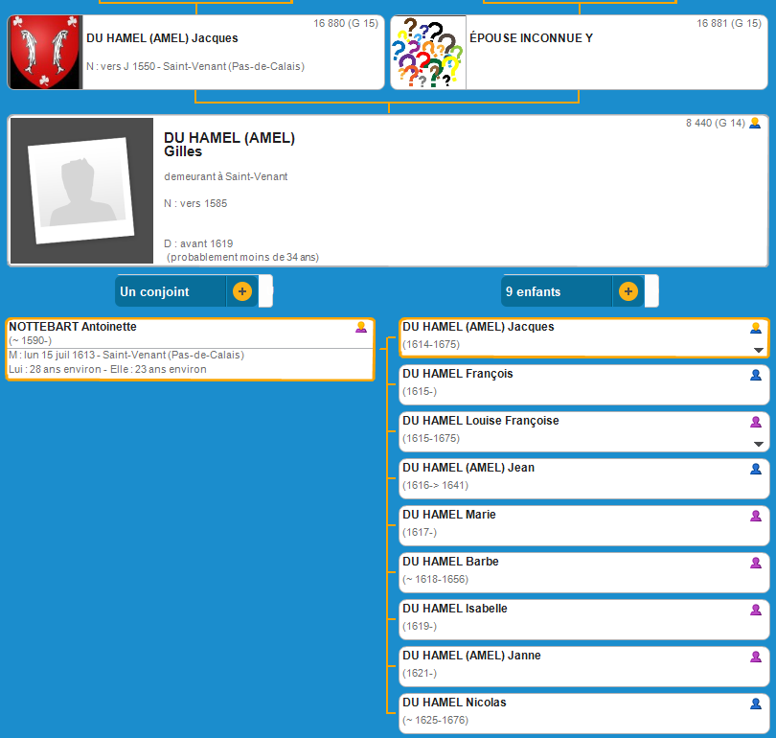Click the purple person icon for DU HAMEL Isabelle
The height and width of the screenshot is (738, 776).
point(756,610)
